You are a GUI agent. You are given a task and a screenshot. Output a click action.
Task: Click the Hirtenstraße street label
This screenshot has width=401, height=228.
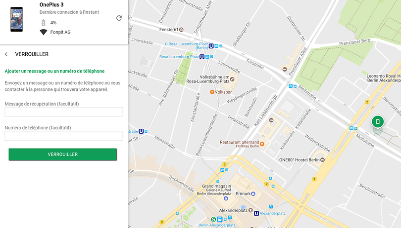(x=239, y=122)
